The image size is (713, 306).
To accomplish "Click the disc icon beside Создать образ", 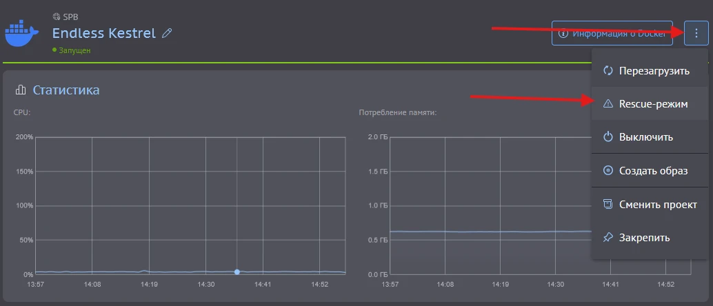I will coord(608,171).
